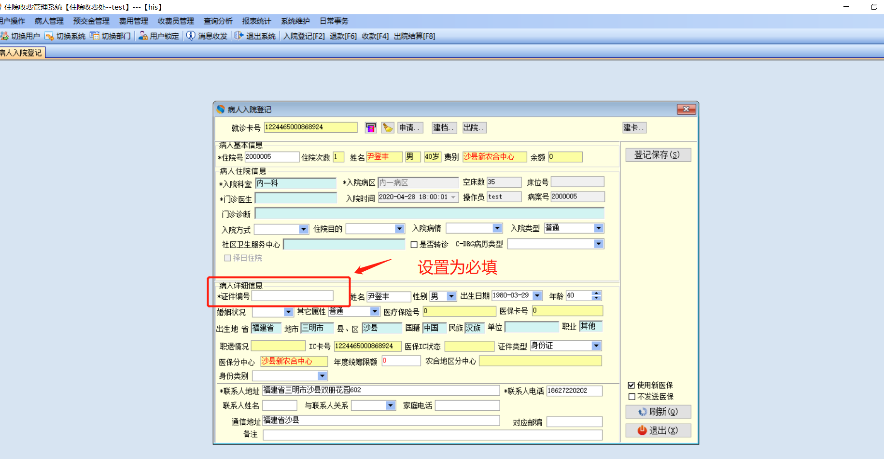This screenshot has height=459, width=884.
Task: Select the 病人入院登记 tab
Action: pyautogui.click(x=22, y=53)
